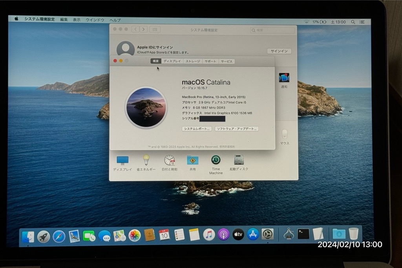This screenshot has height=268, width=402.
Task: Open the Apple menu
Action: [16, 19]
